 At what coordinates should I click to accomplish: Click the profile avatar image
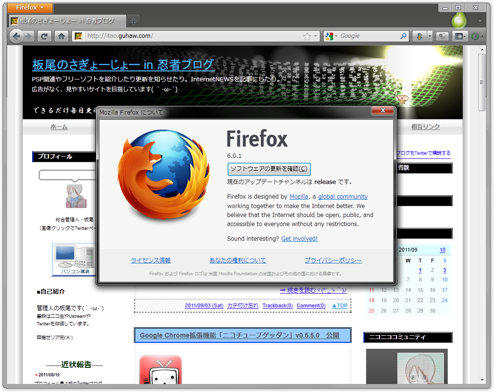pos(76,196)
